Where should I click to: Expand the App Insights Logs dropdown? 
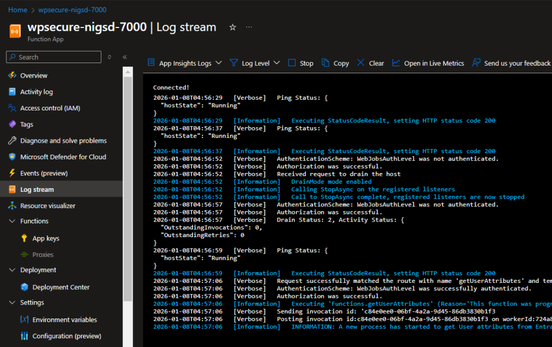coord(184,63)
